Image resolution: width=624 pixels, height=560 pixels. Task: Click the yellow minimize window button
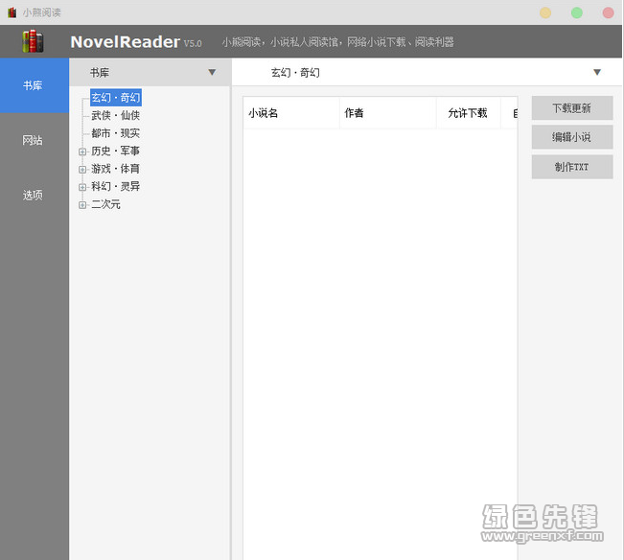coord(545,12)
